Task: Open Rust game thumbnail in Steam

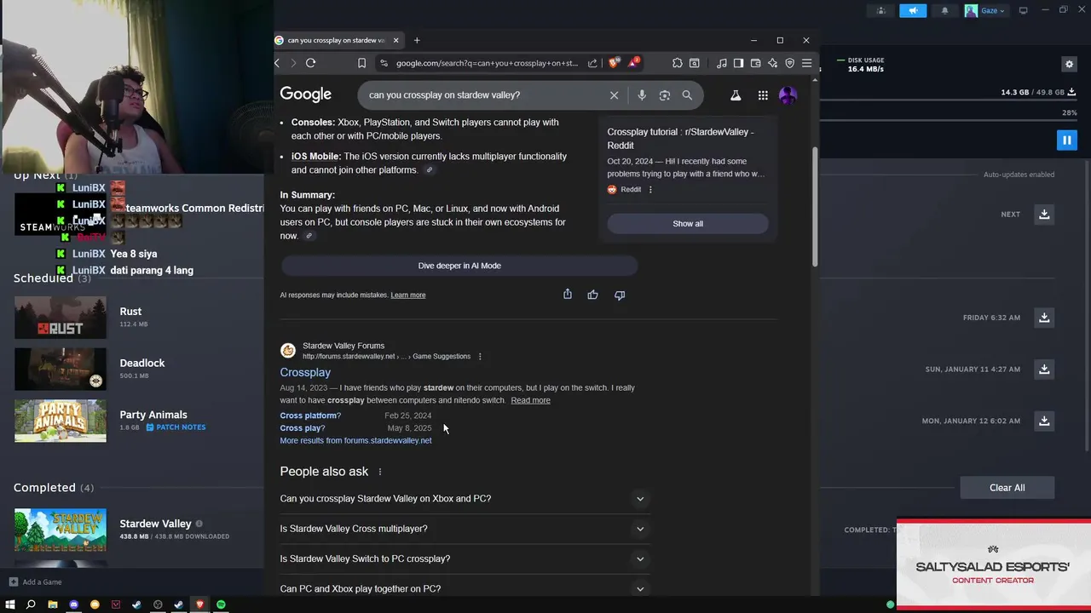Action: [61, 318]
